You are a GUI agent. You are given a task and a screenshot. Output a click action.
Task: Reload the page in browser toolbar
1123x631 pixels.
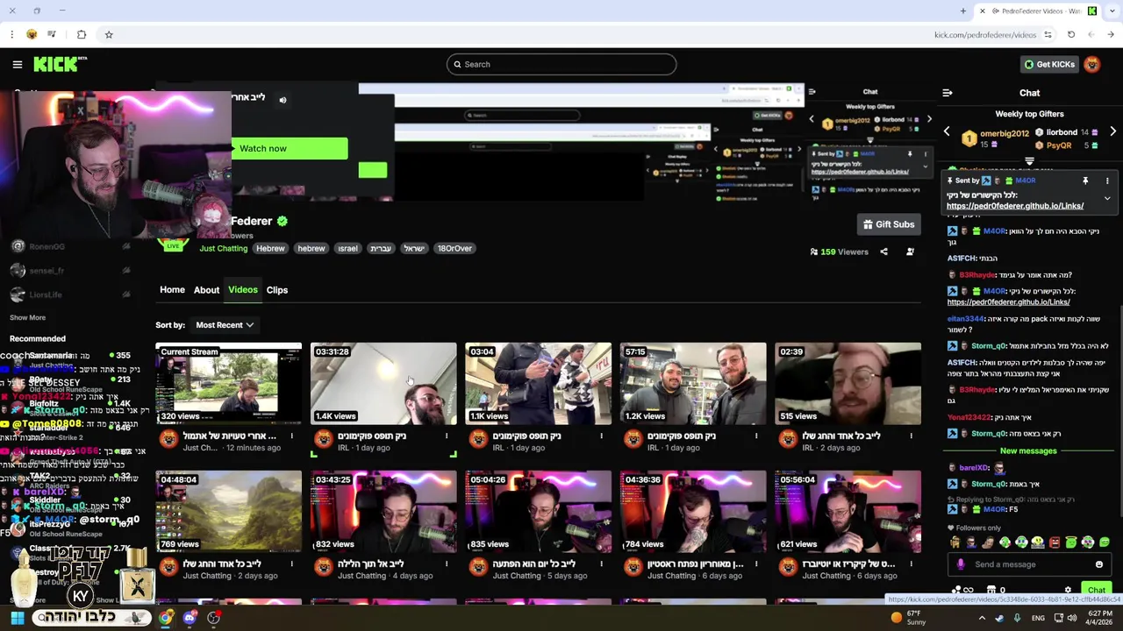(1071, 34)
